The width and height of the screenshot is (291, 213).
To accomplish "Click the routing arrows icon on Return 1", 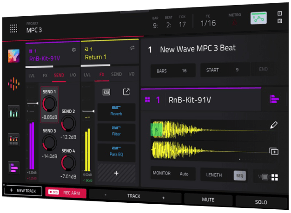I will pyautogui.click(x=132, y=48).
